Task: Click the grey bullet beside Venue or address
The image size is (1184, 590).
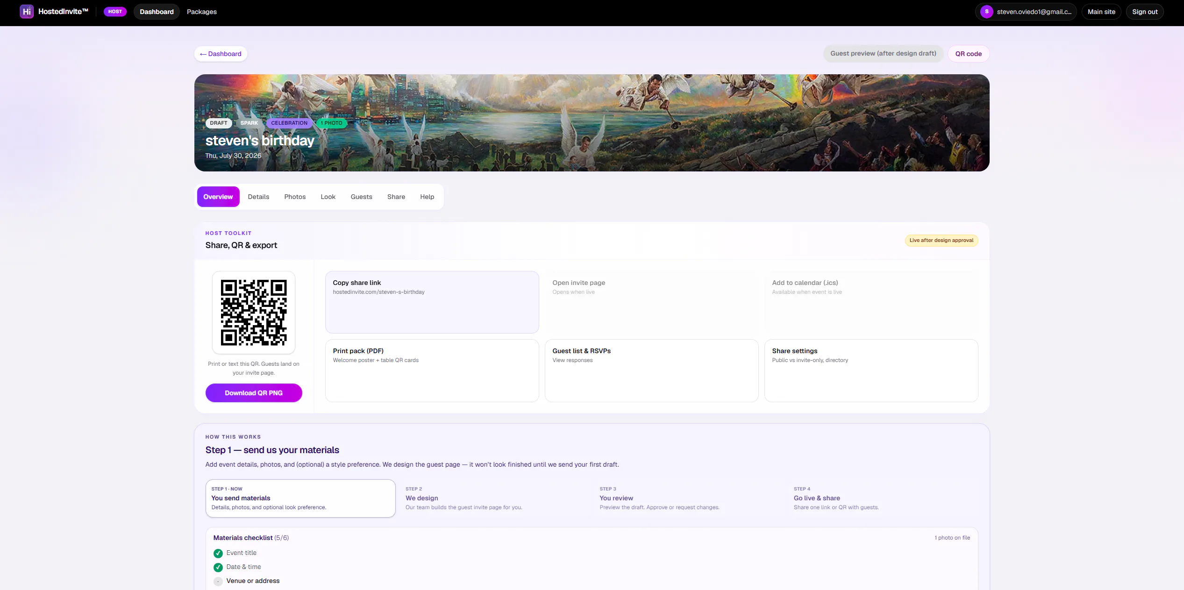Action: pyautogui.click(x=218, y=582)
